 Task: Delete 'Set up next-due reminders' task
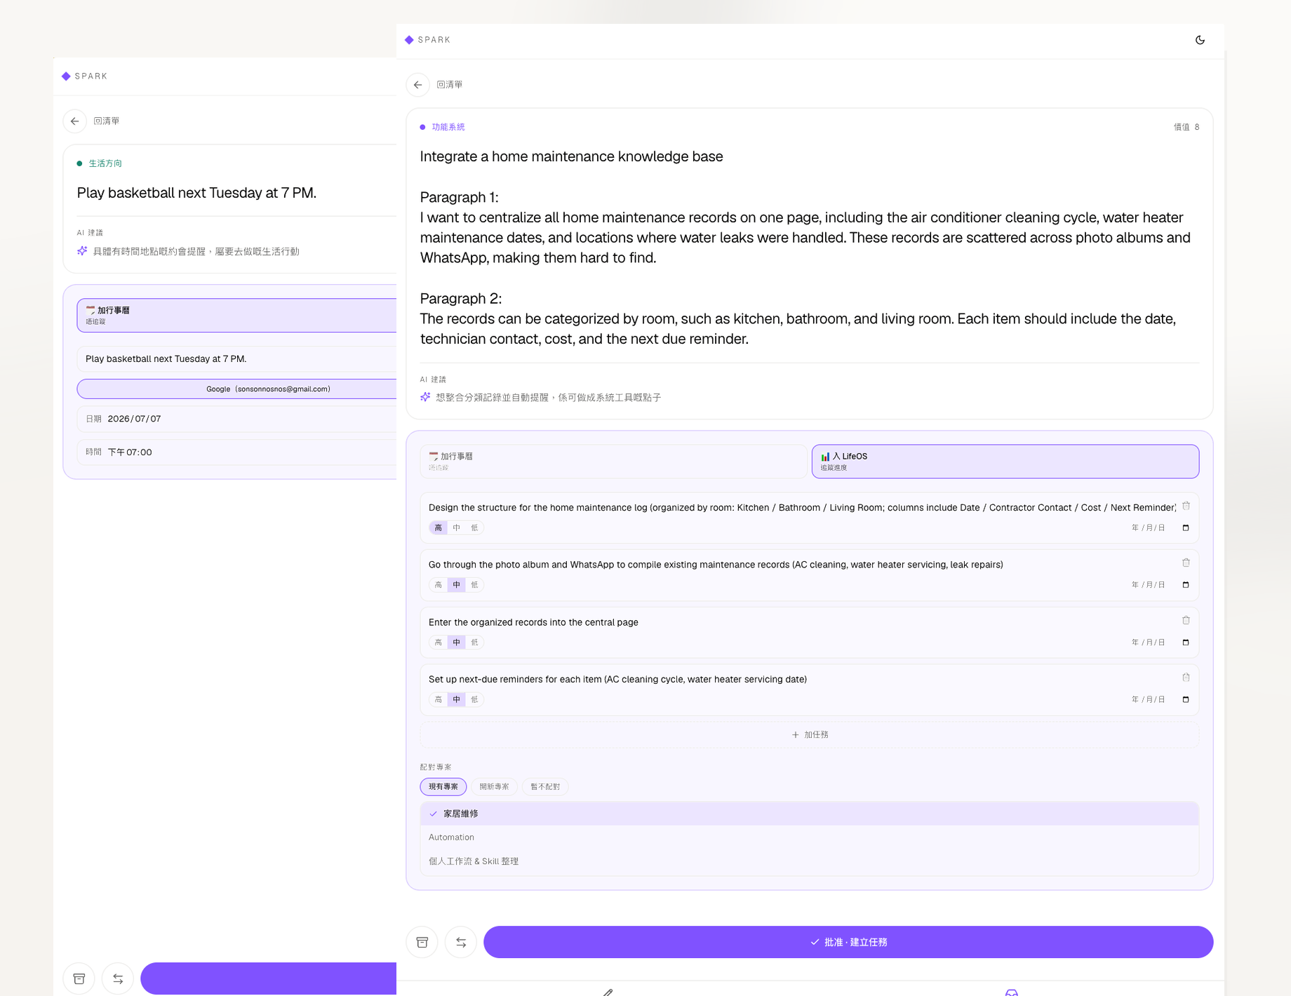pos(1186,678)
